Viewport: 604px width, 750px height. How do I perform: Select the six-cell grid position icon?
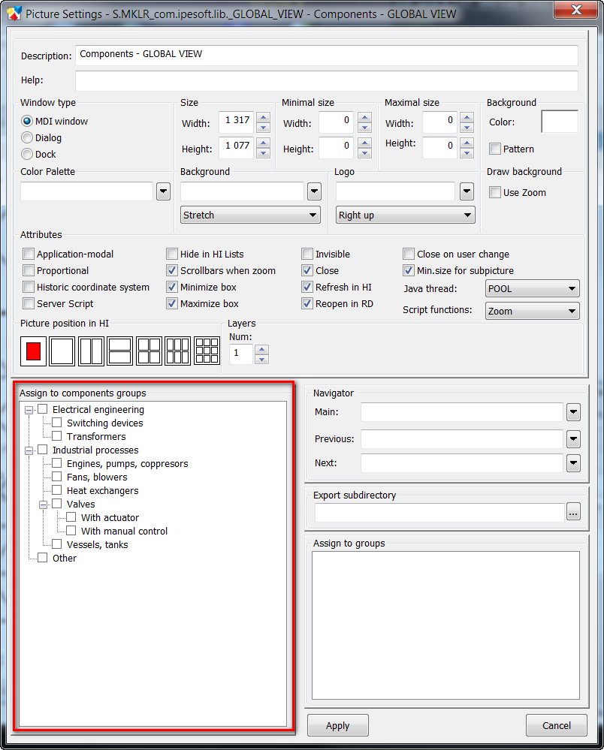178,351
